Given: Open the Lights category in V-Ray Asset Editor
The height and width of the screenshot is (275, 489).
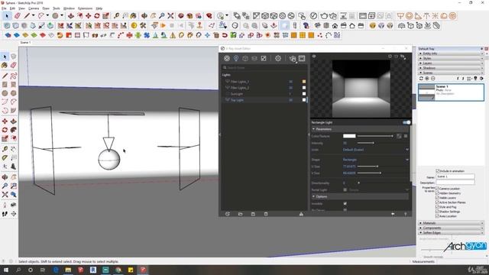Looking at the screenshot, I should pyautogui.click(x=236, y=58).
